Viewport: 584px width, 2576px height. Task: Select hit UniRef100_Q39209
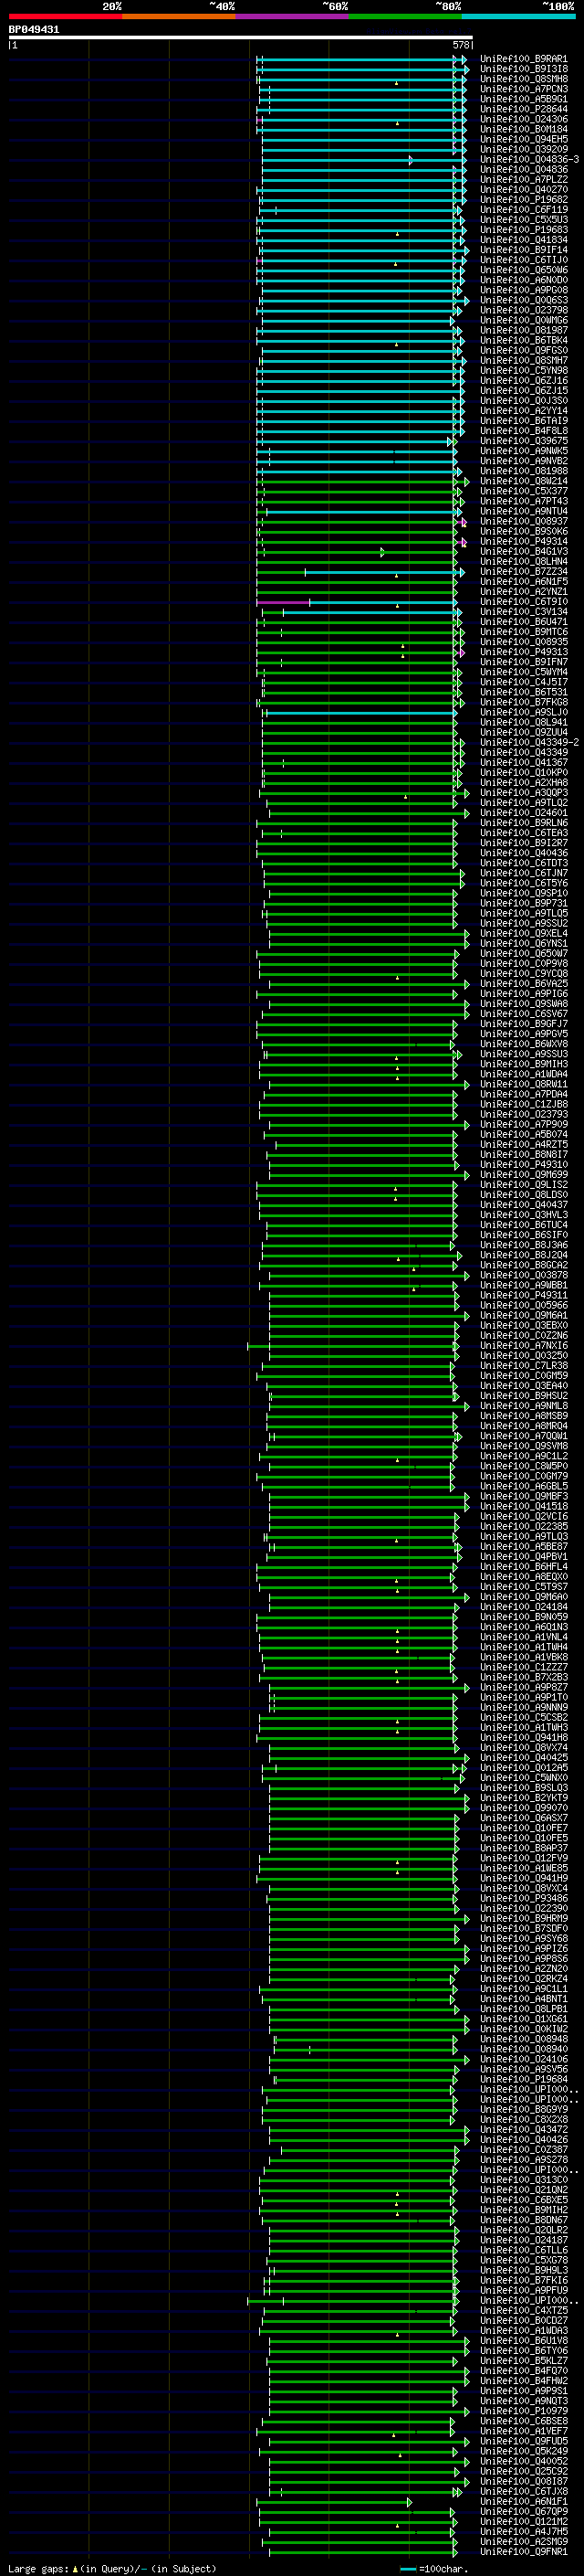click(x=523, y=150)
